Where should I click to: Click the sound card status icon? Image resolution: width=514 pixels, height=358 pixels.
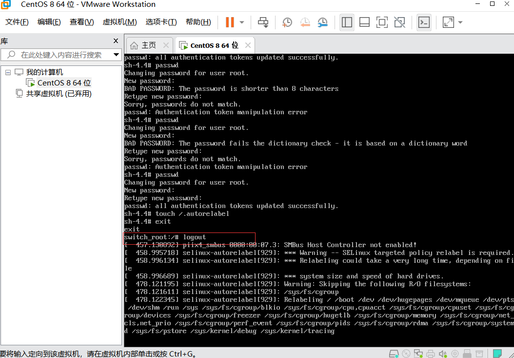tap(443, 354)
